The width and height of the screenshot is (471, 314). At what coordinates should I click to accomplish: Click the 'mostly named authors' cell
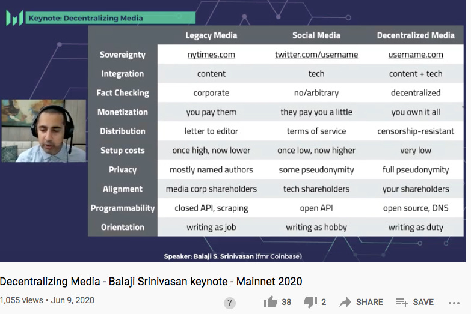click(x=211, y=170)
